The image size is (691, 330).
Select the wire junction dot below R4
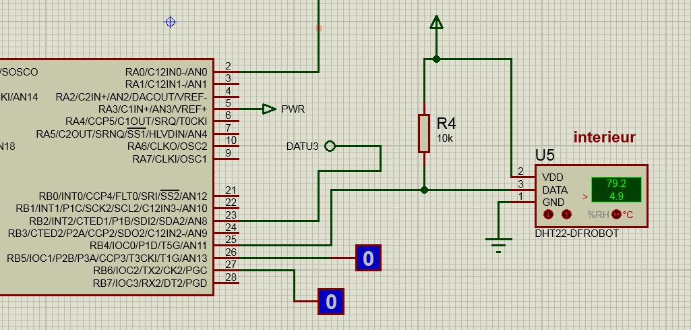[x=424, y=190]
